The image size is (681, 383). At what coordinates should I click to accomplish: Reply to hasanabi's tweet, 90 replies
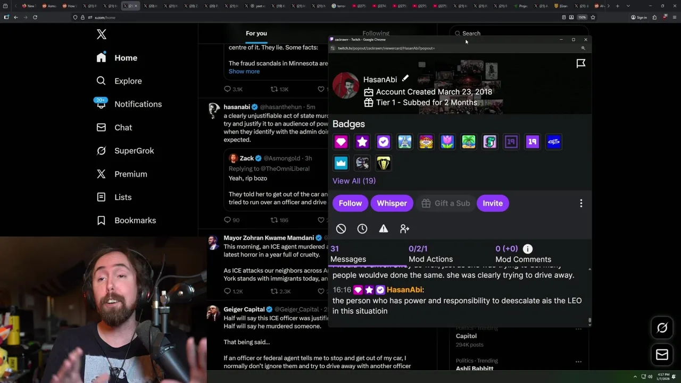point(232,220)
